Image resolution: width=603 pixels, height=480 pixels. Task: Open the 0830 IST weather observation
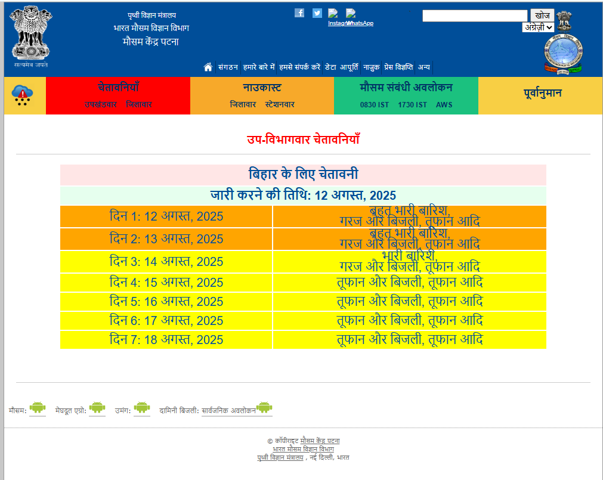click(x=374, y=104)
